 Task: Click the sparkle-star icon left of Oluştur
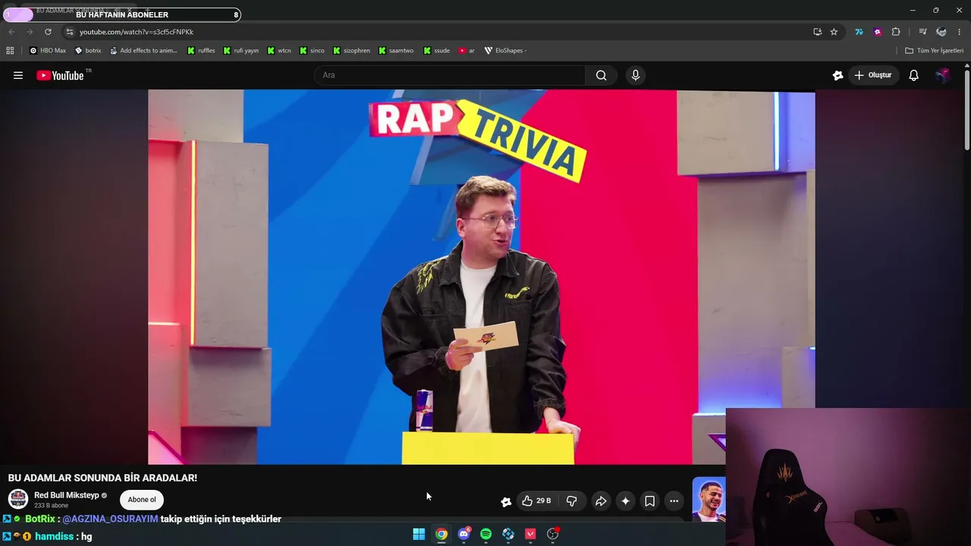click(837, 75)
